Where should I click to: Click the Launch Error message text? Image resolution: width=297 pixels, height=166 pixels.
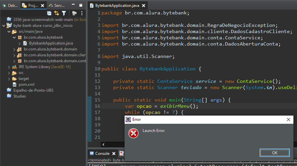pos(153,131)
